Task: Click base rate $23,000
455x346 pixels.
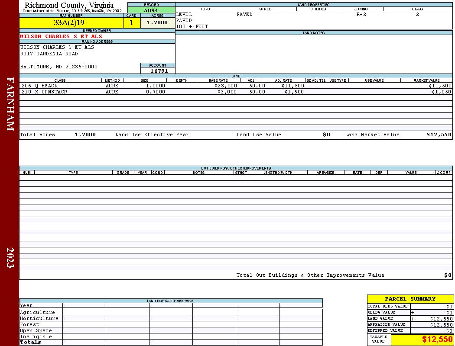Action: coord(226,86)
